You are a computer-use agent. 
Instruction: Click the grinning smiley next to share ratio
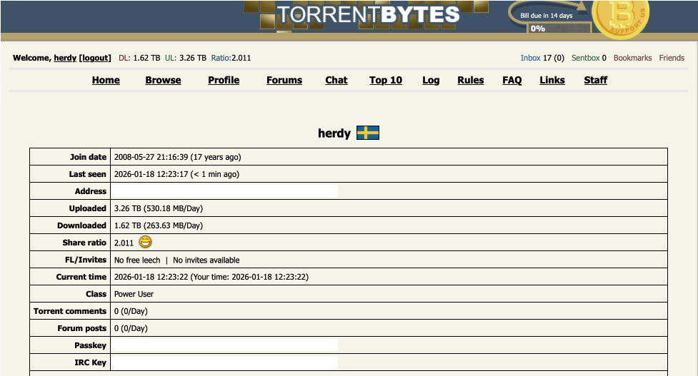click(x=145, y=242)
